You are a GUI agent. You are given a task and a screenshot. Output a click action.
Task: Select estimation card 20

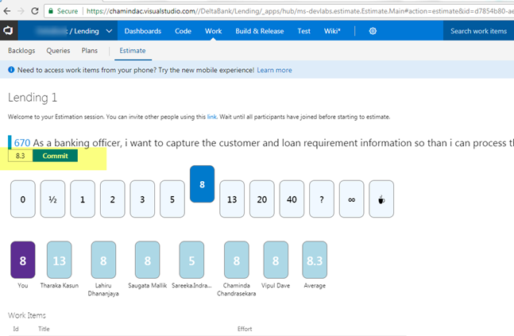(262, 199)
